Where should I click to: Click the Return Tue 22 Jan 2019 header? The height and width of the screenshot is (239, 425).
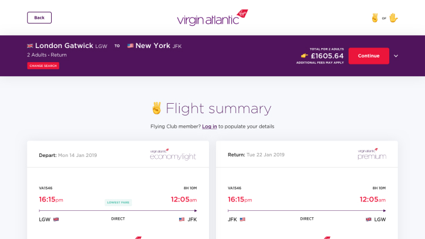[256, 155]
